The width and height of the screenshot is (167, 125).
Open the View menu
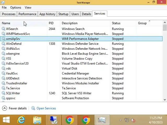(x=28, y=8)
